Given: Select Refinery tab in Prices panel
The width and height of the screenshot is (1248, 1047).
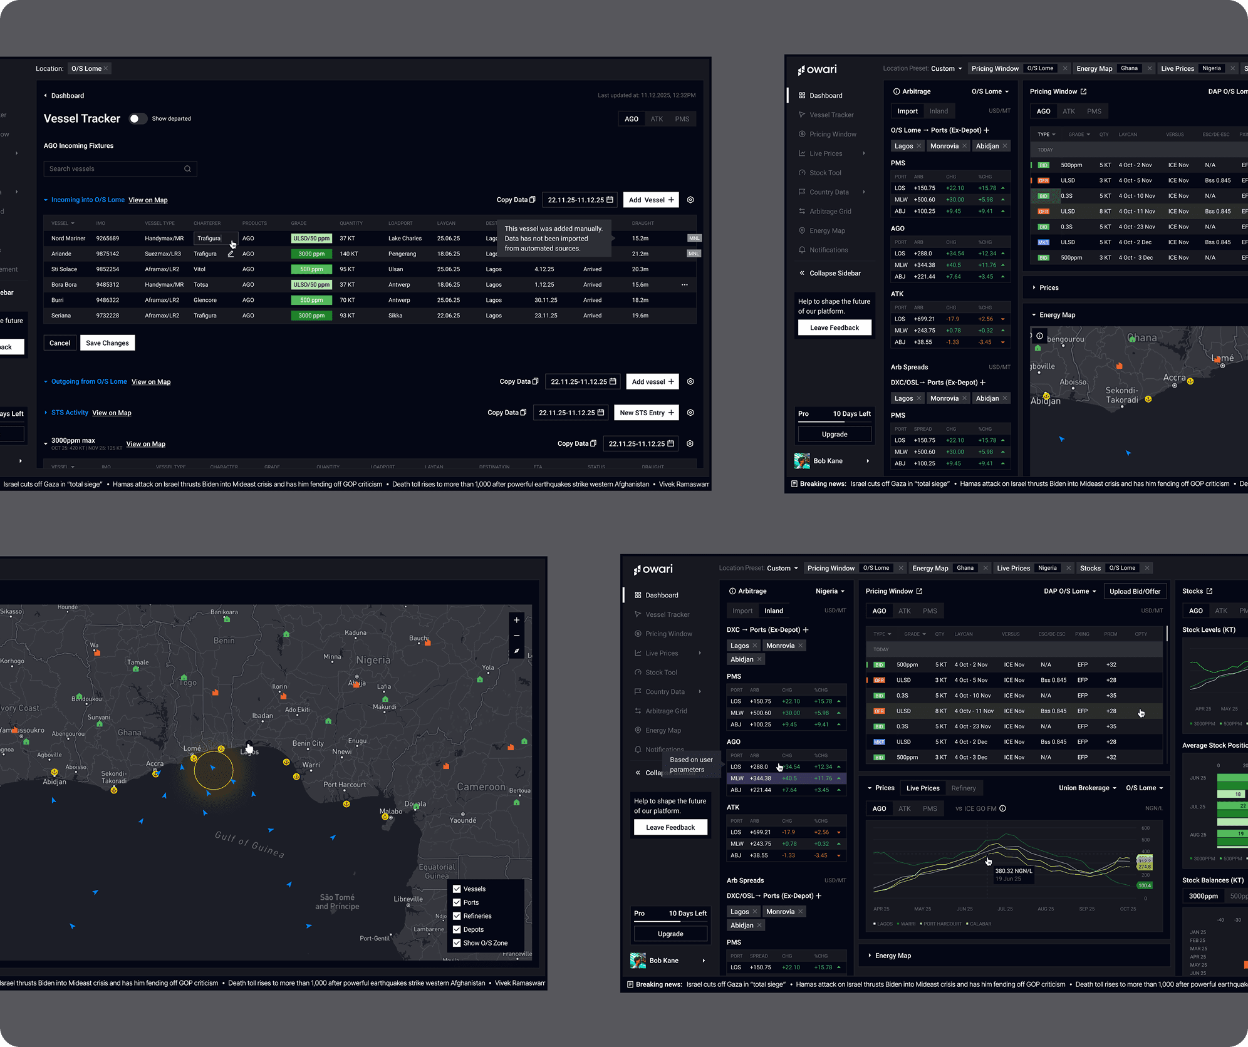Looking at the screenshot, I should pyautogui.click(x=963, y=788).
